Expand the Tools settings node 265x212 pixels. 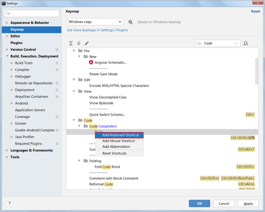[x=7, y=157]
